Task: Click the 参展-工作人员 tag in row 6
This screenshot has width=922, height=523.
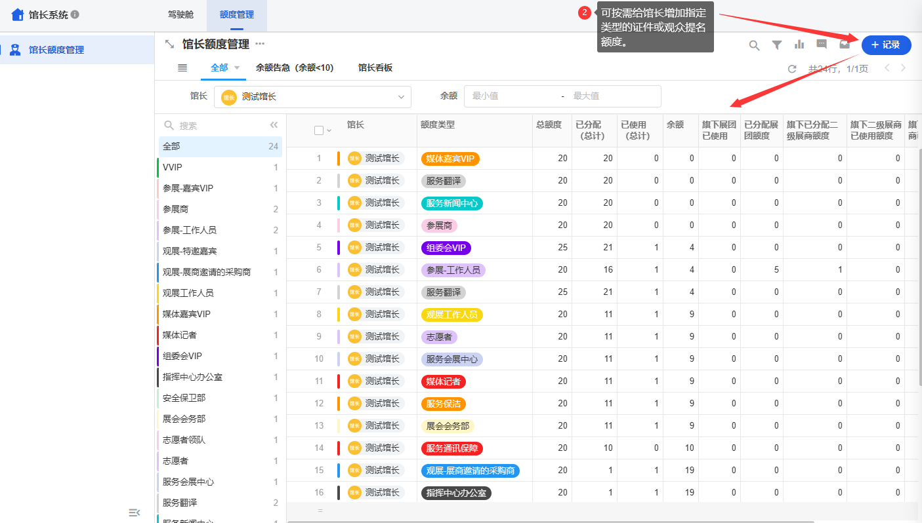Action: (453, 270)
